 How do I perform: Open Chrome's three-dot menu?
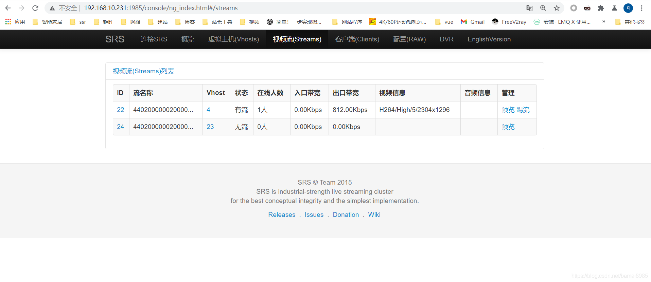point(641,8)
